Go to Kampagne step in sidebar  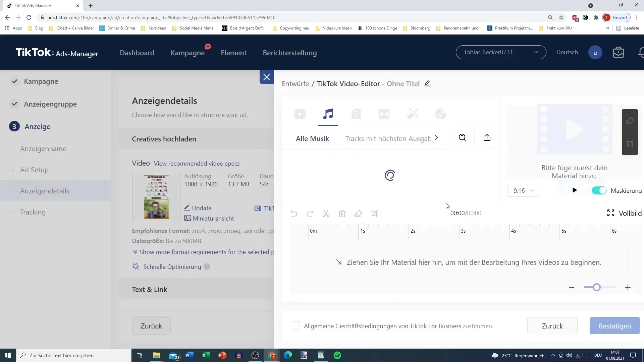pos(41,81)
